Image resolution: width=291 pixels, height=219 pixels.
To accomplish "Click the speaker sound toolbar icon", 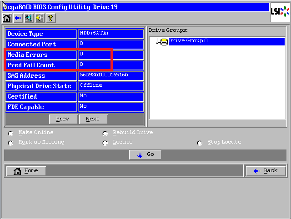I will 40,18.
